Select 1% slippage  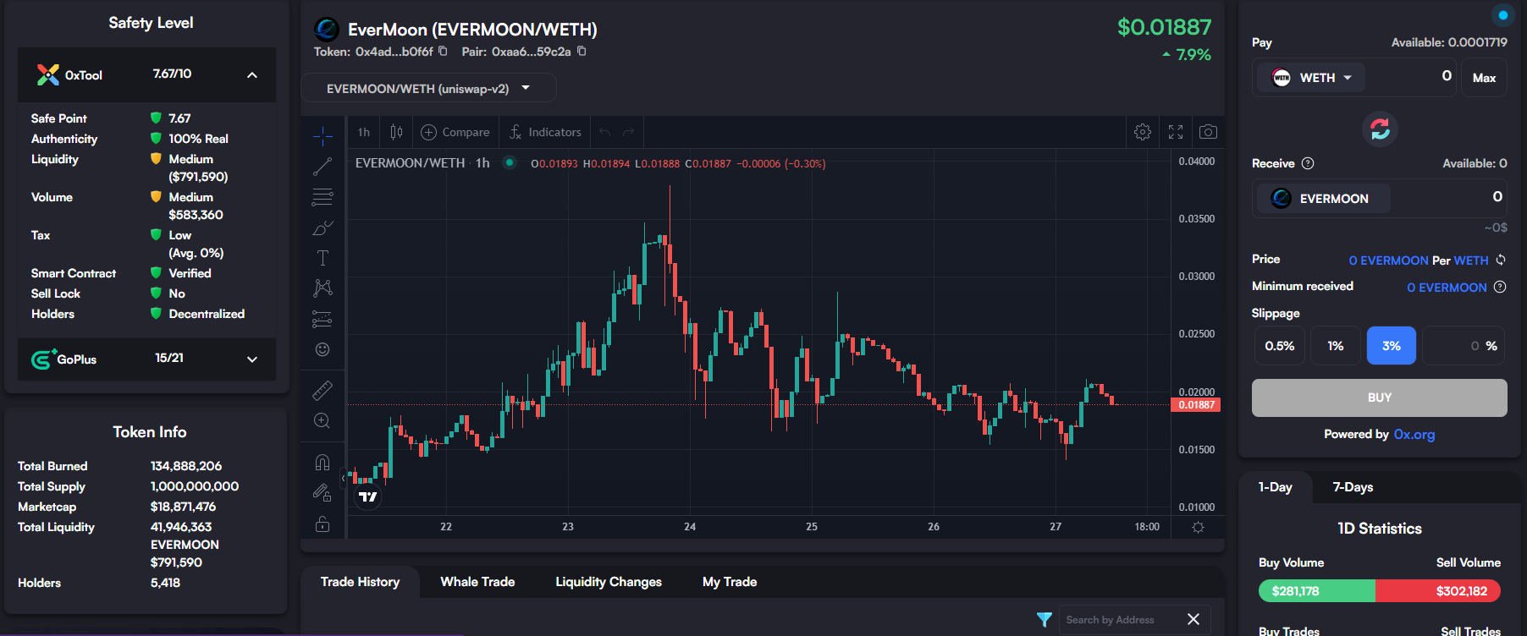tap(1336, 346)
